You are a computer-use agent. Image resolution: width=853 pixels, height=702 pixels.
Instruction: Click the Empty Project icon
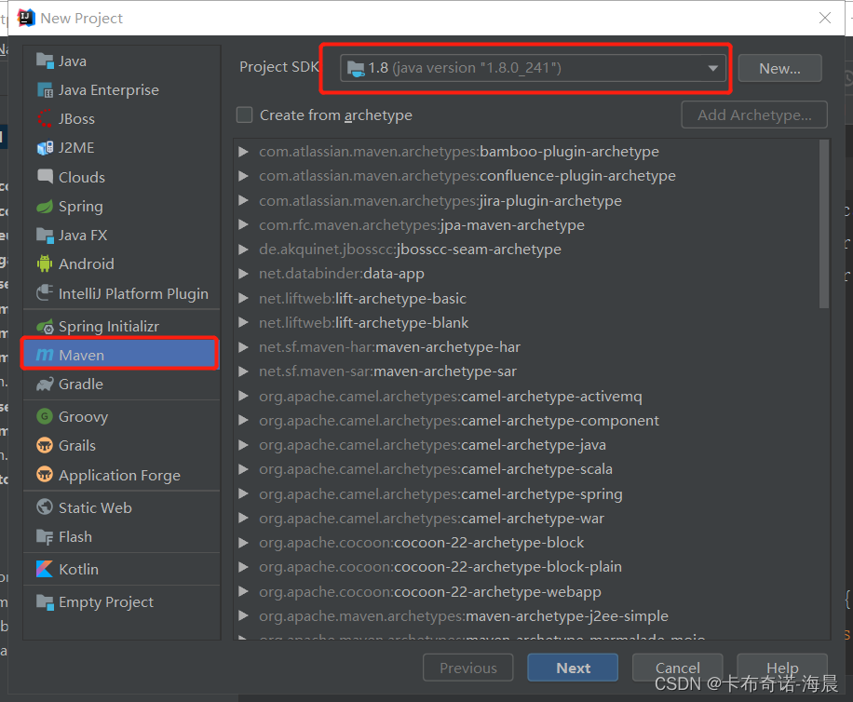(45, 602)
